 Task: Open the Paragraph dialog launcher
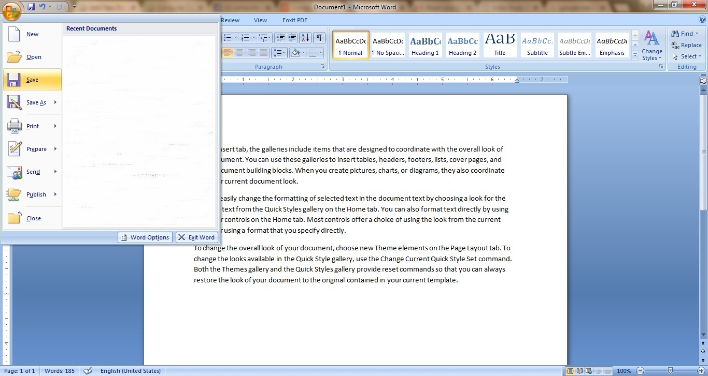pos(323,67)
